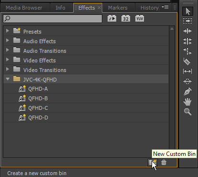Select the QFHD-D preset icon
This screenshot has height=177, width=198.
[x=22, y=118]
